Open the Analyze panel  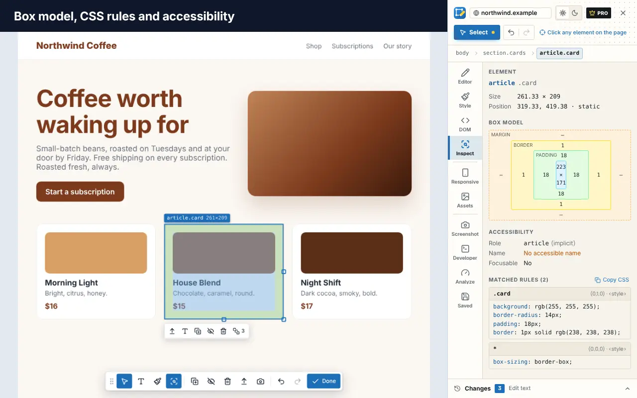point(465,276)
